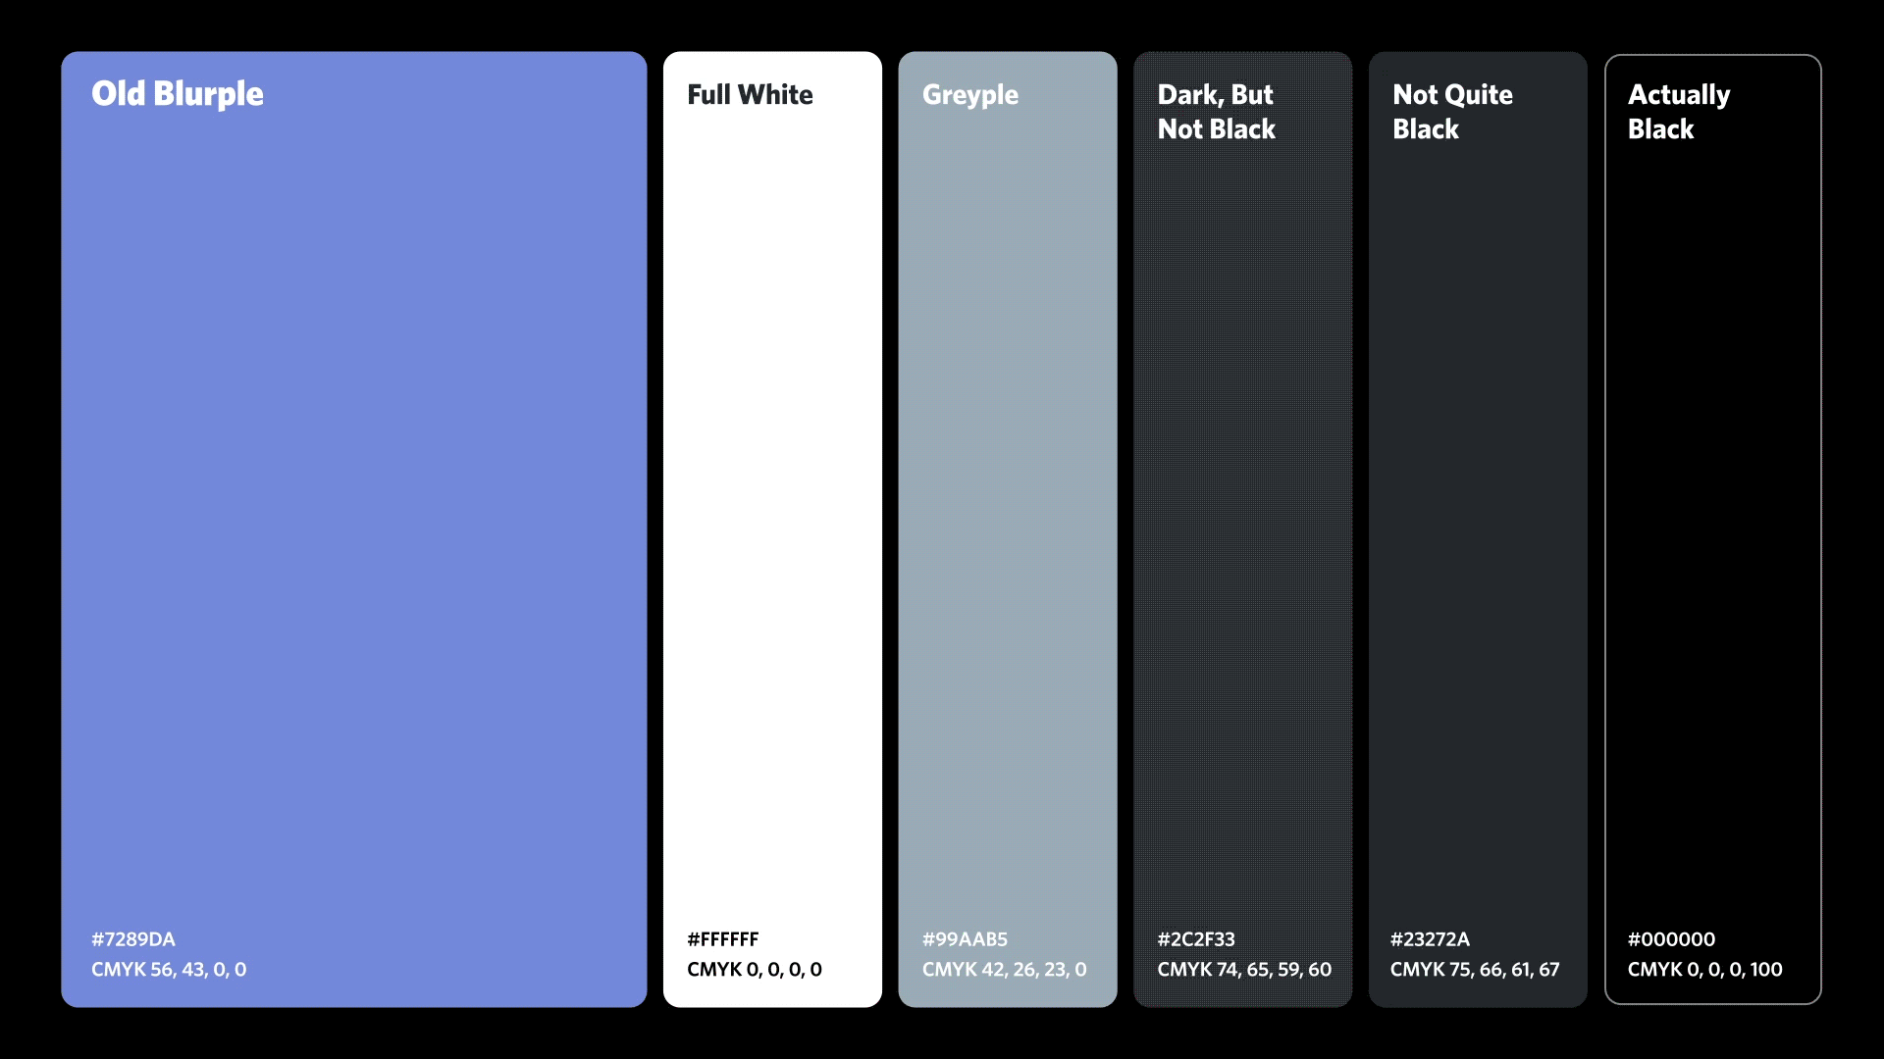Click the #99AAB5 hex code text
The height and width of the screenshot is (1059, 1884).
point(966,938)
